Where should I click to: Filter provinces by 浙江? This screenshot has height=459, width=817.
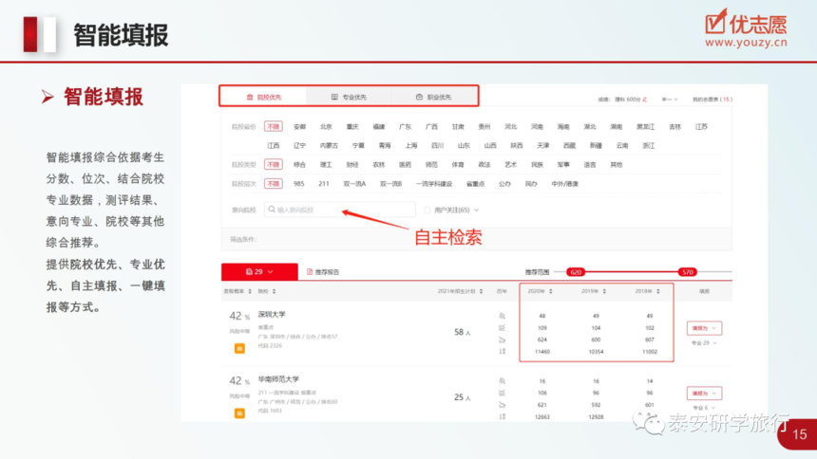click(648, 146)
